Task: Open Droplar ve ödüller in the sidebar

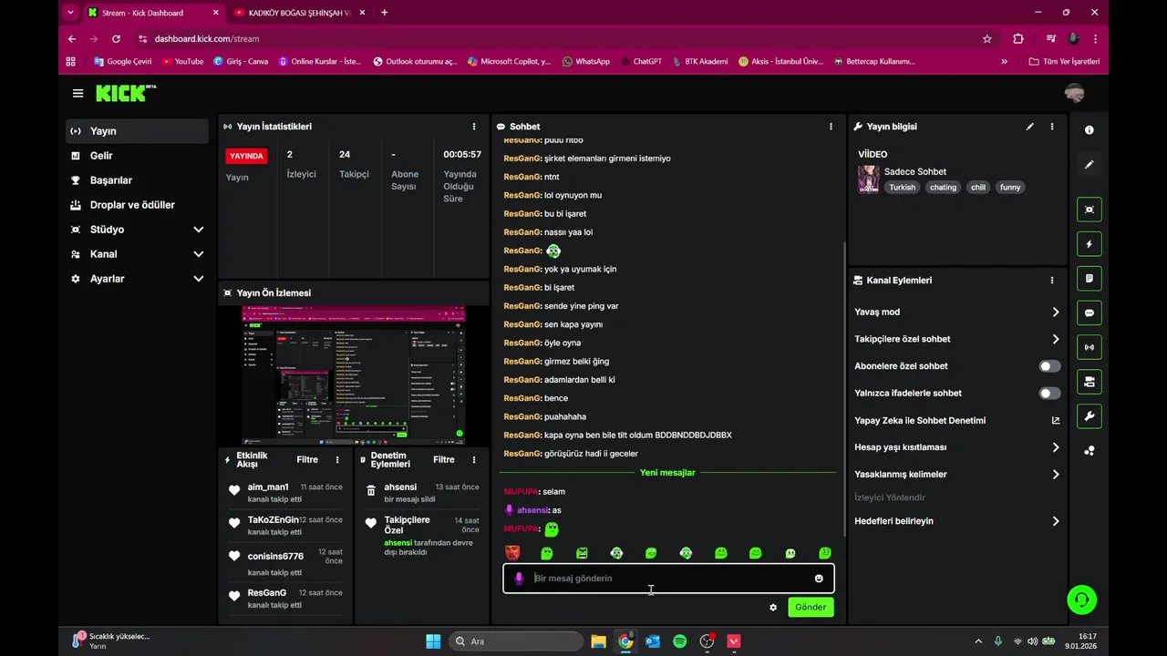Action: pos(137,205)
